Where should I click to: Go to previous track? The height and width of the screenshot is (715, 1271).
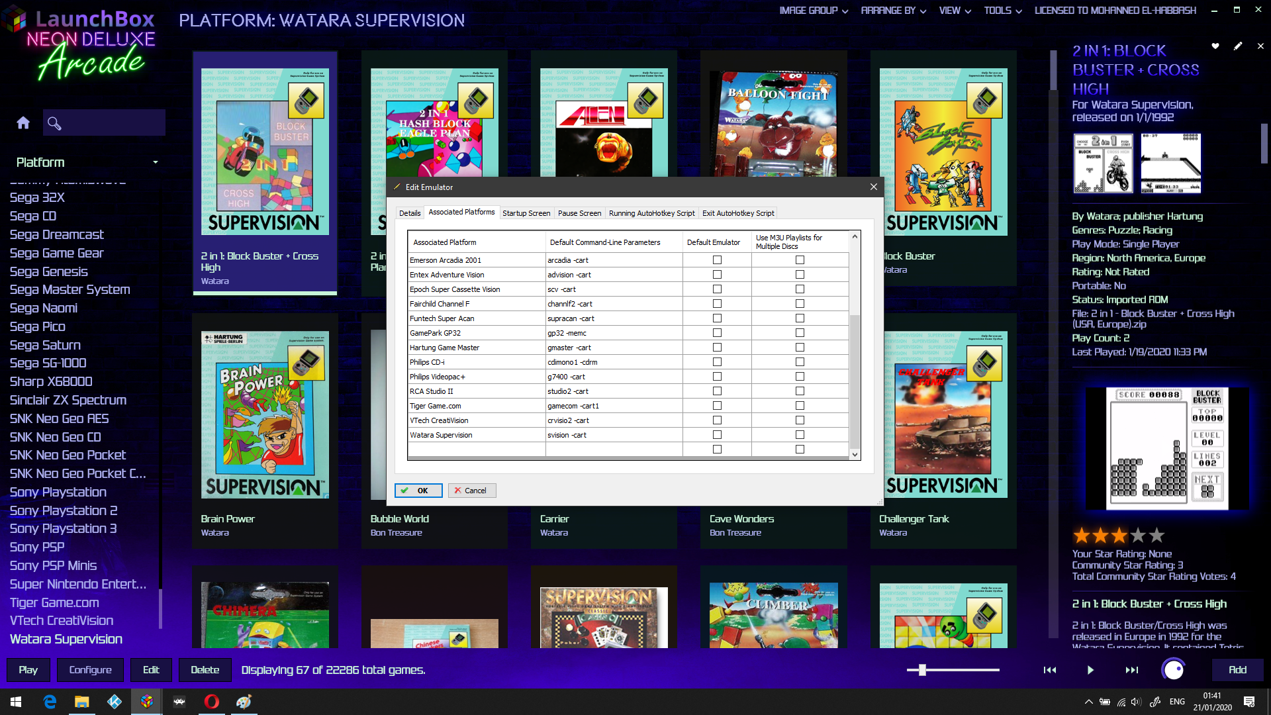click(x=1050, y=670)
